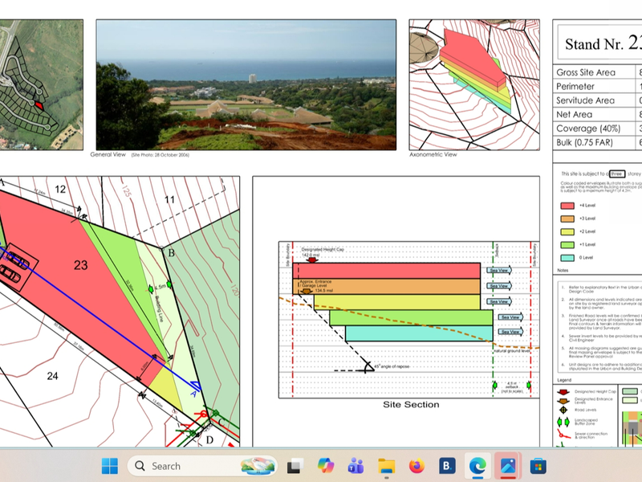
Task: Click the 'Stand Nr.' title text
Action: [x=595, y=44]
